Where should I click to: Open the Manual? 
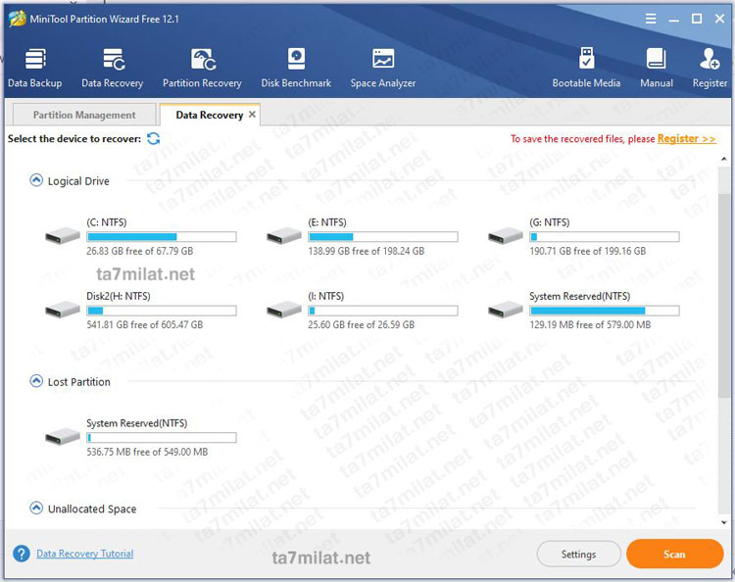click(657, 68)
